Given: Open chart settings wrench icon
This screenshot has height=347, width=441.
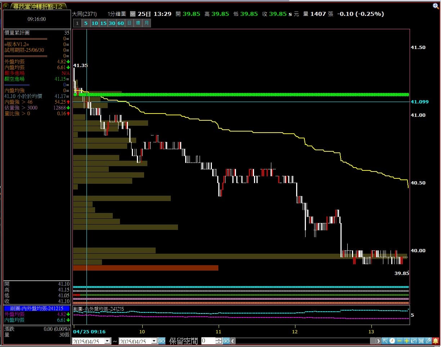Looking at the screenshot, I should click(428, 341).
